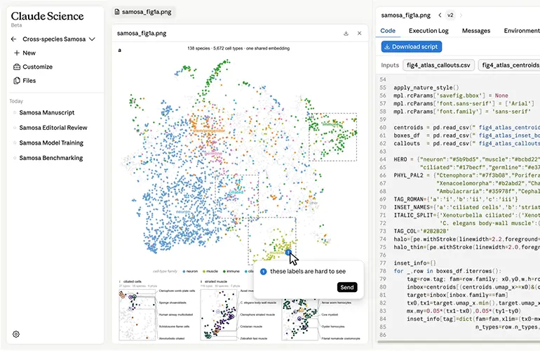
Task: Click the Customize briefcase icon
Action: (x=17, y=67)
